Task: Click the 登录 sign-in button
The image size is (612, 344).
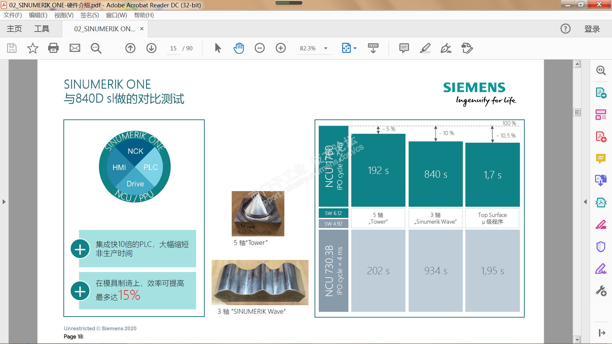Action: (x=592, y=29)
